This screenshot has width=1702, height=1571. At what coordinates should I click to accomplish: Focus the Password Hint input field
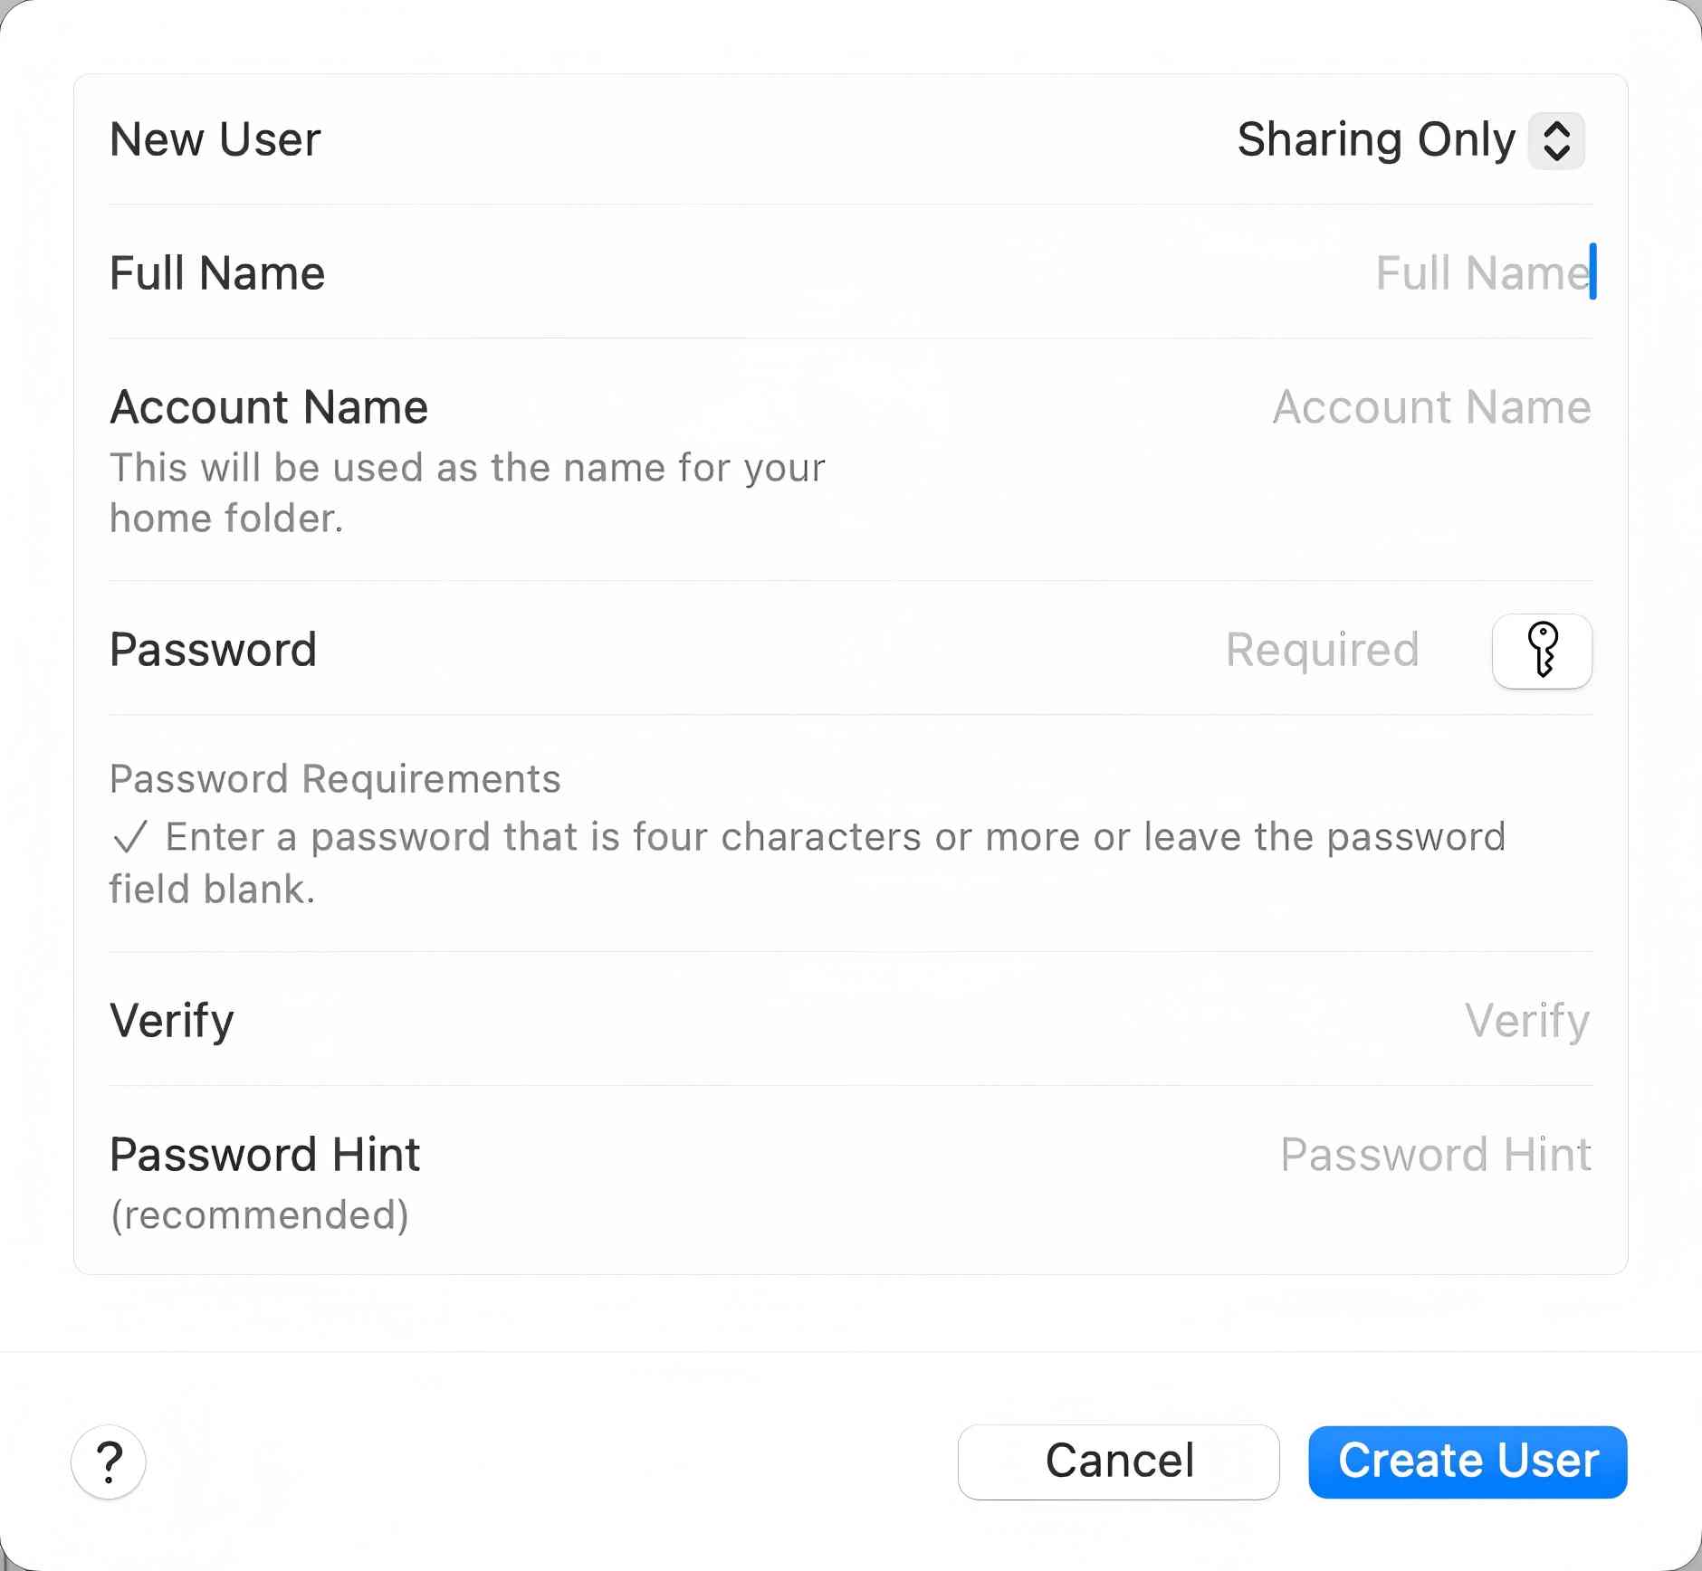[x=1435, y=1155]
